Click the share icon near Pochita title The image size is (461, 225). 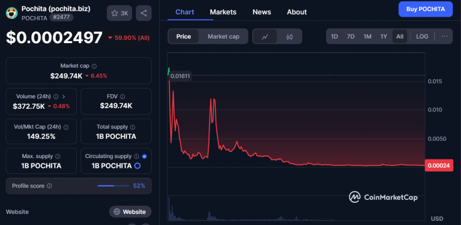pos(144,14)
